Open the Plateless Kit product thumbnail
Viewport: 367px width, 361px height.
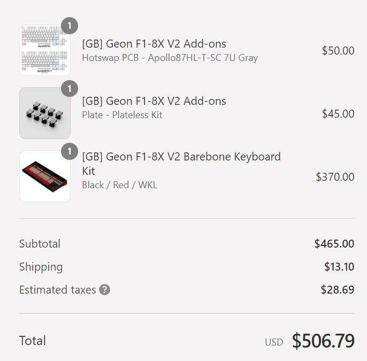click(x=45, y=113)
